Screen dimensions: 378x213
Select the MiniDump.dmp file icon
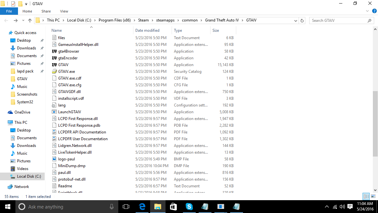click(x=55, y=166)
